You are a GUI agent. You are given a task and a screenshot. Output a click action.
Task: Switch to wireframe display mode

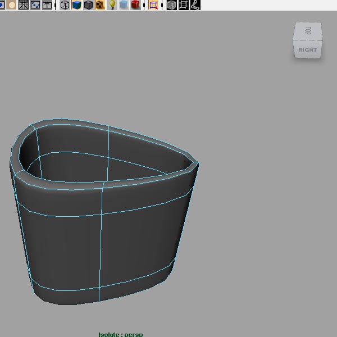point(65,4)
